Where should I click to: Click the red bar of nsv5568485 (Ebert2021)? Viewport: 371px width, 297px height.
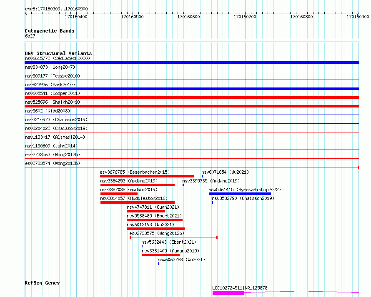155,220
